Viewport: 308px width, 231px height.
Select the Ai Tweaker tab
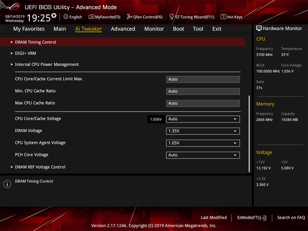tap(89, 29)
